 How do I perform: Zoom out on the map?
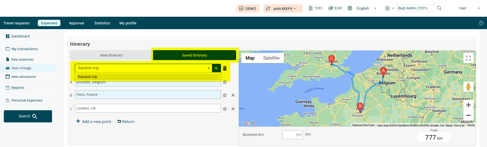pos(468,115)
